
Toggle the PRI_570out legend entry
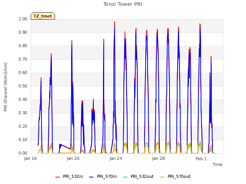(x=175, y=176)
